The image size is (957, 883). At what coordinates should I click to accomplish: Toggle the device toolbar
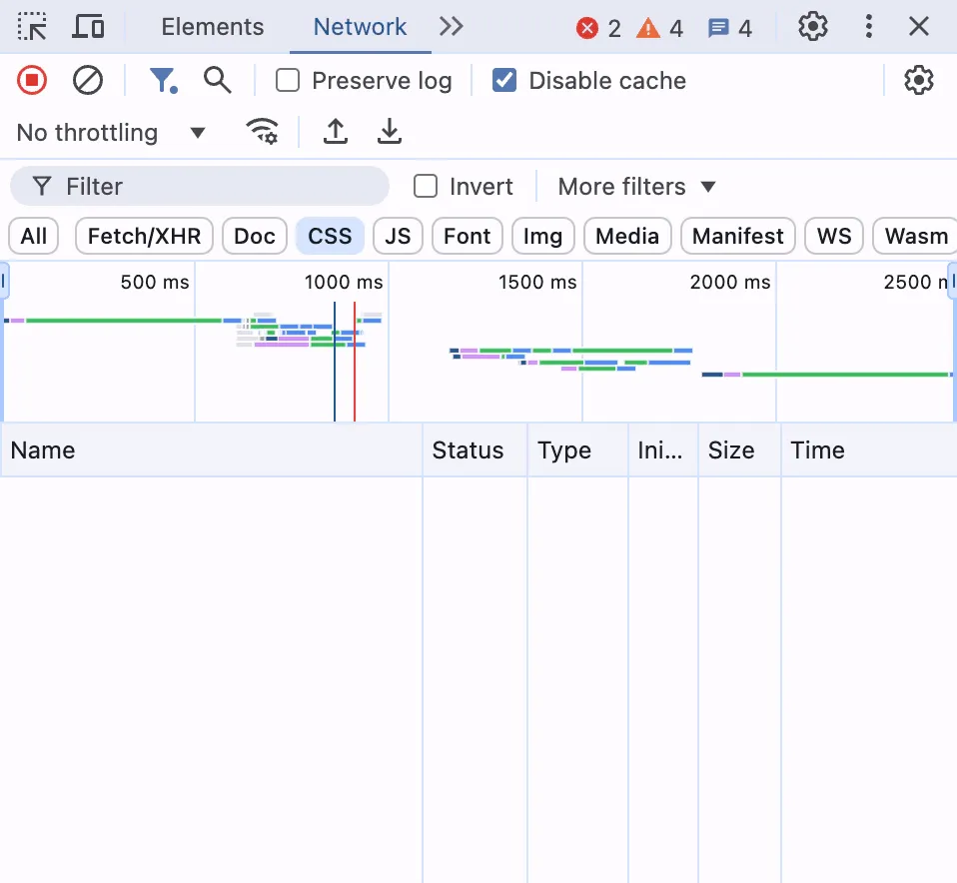[88, 27]
